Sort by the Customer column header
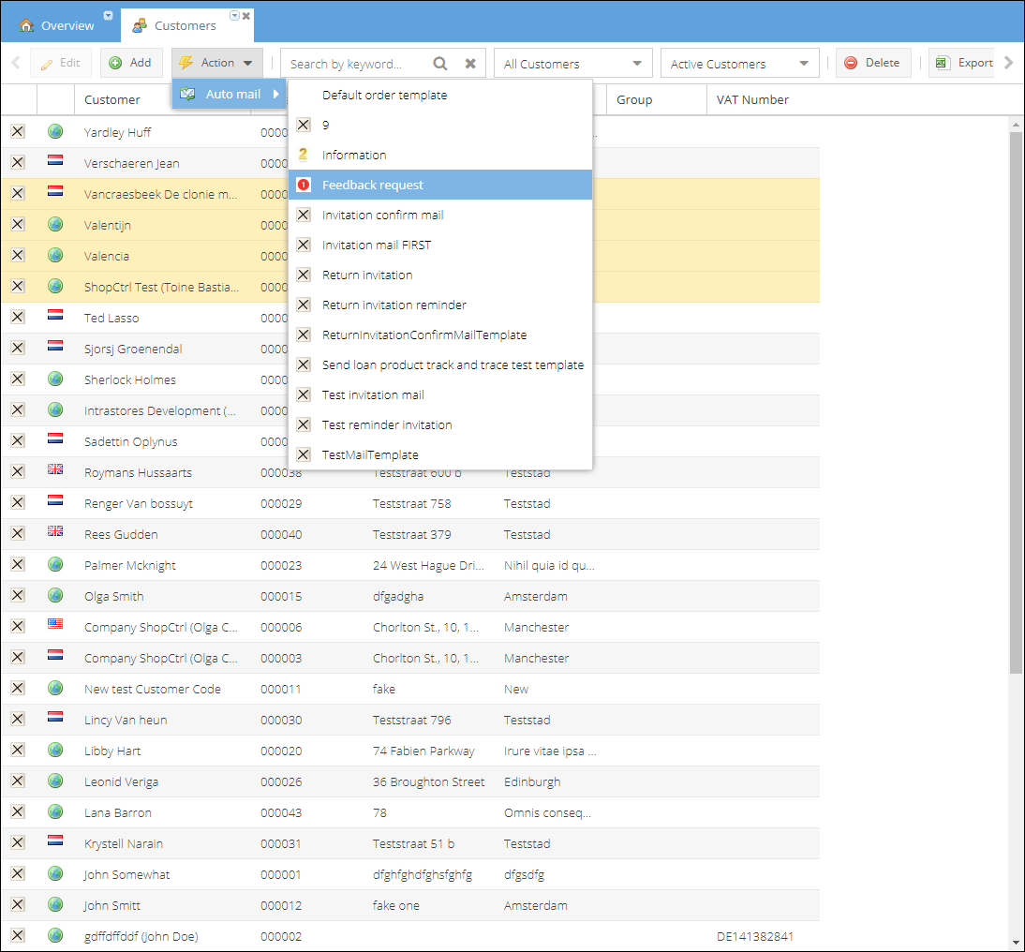 point(162,99)
